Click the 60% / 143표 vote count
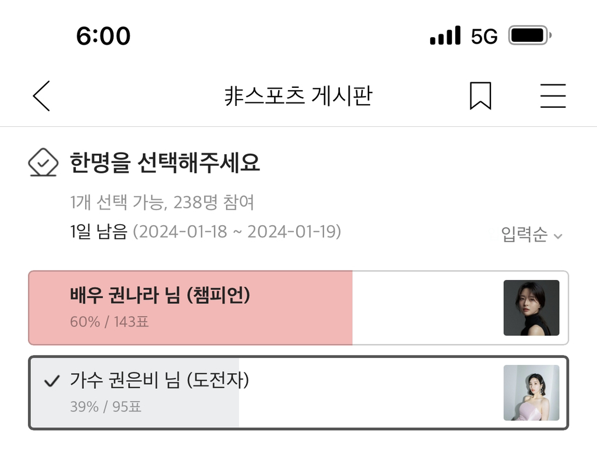 click(109, 321)
